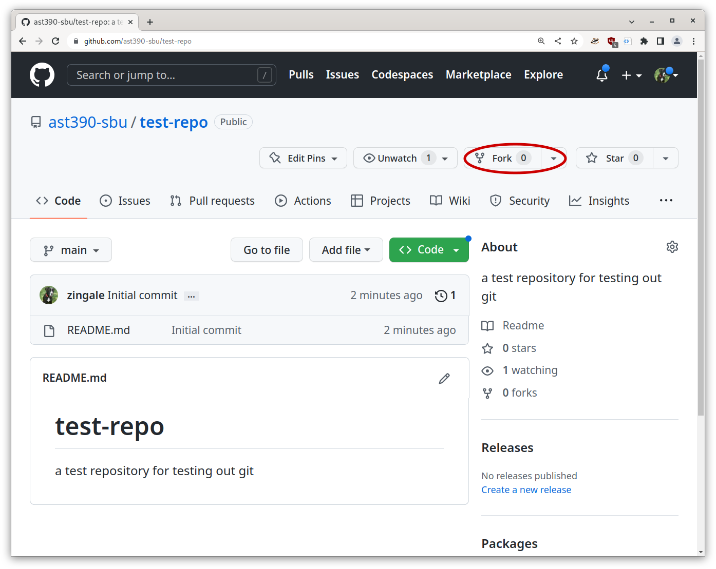Click the Search or jump to field
Viewport: 716px width, 569px height.
[x=171, y=75]
